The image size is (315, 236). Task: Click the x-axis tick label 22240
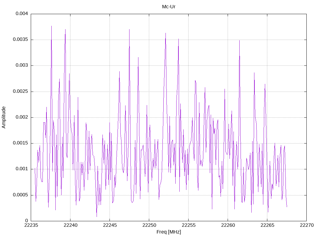pos(70,225)
